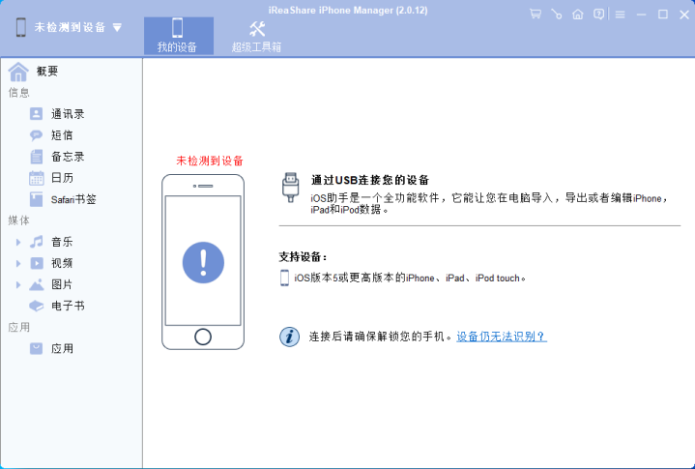Open the hamburger menu in title bar

[x=620, y=15]
